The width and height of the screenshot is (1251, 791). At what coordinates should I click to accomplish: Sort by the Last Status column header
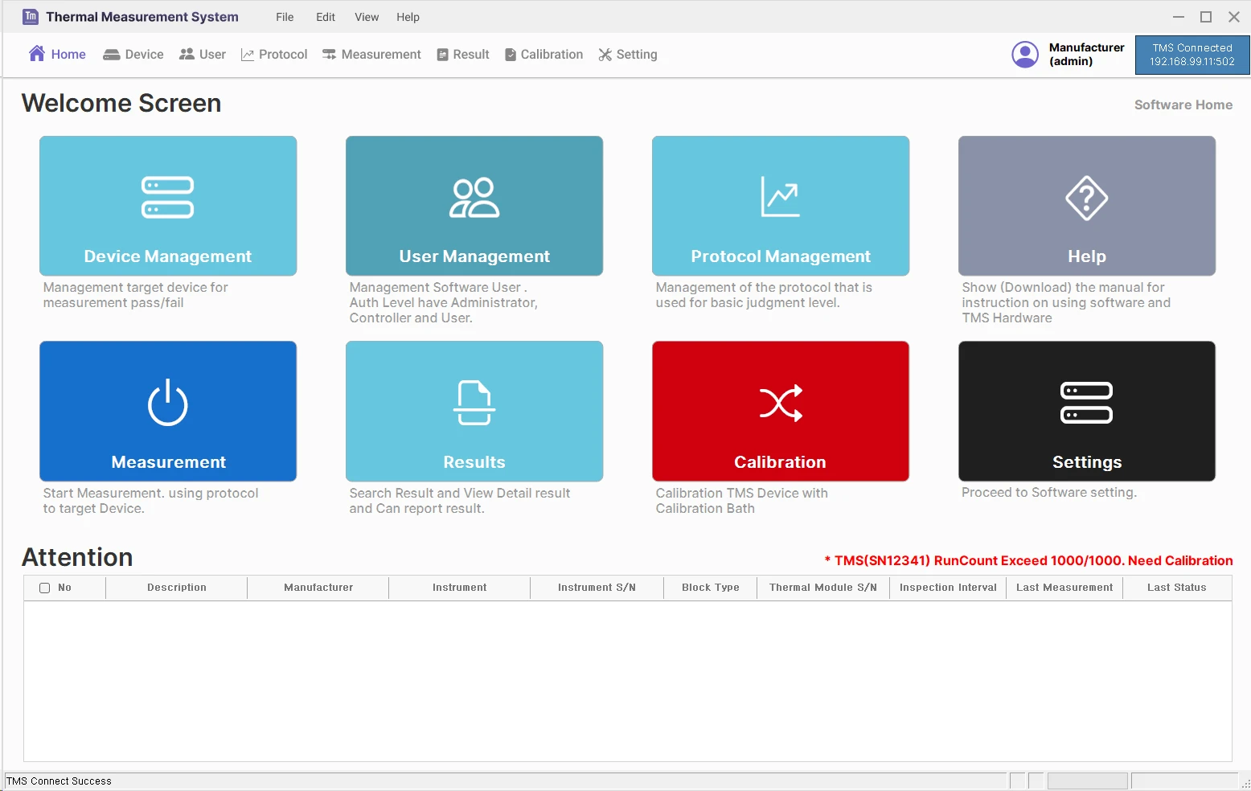click(x=1177, y=588)
